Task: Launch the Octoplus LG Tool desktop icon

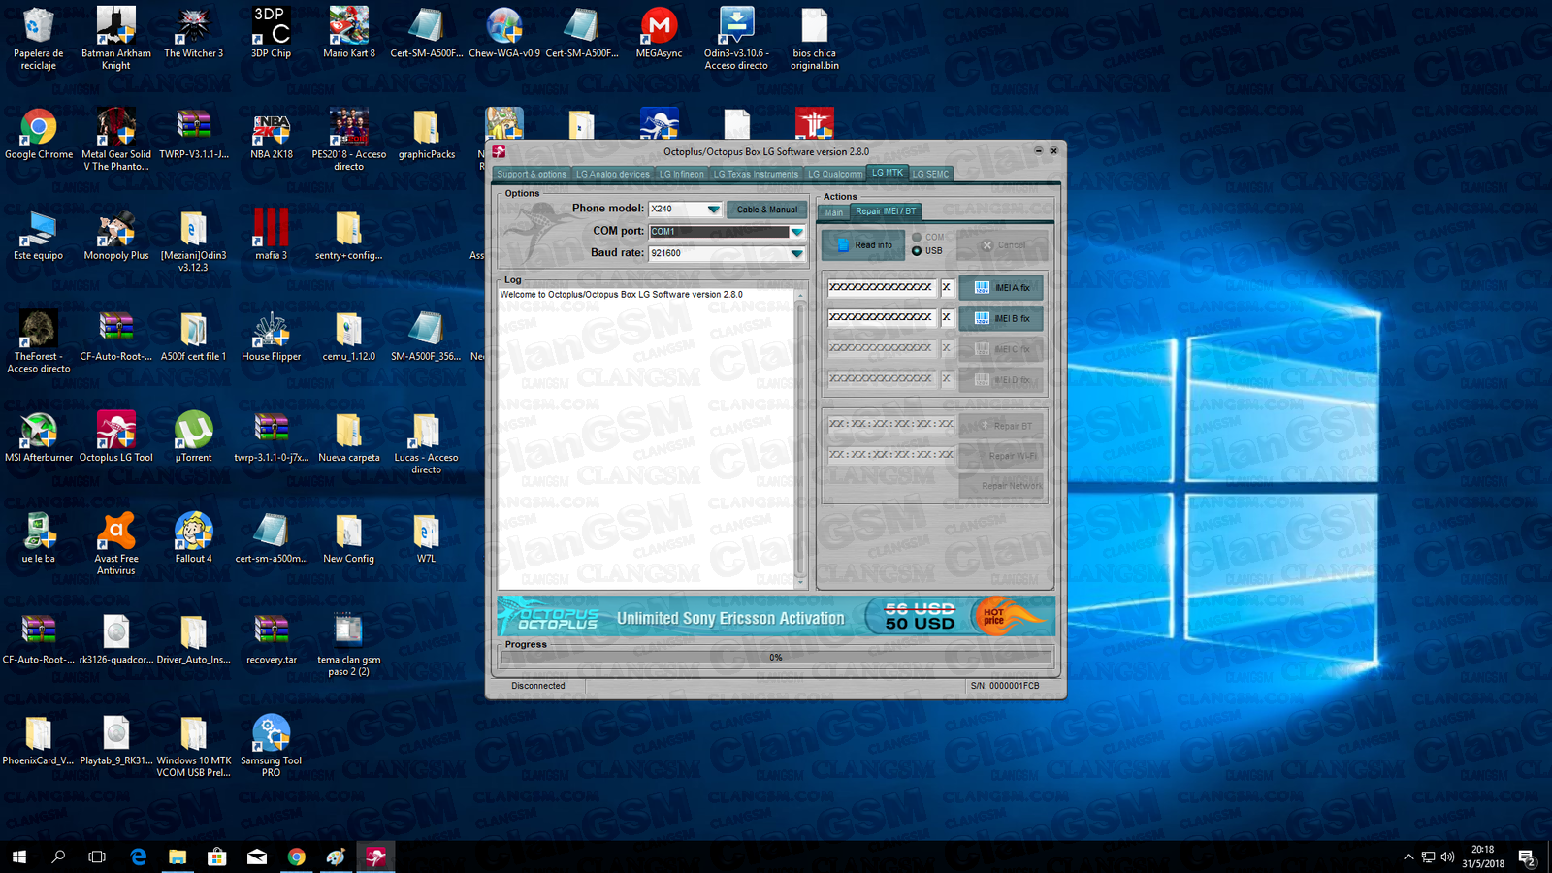Action: (x=116, y=436)
